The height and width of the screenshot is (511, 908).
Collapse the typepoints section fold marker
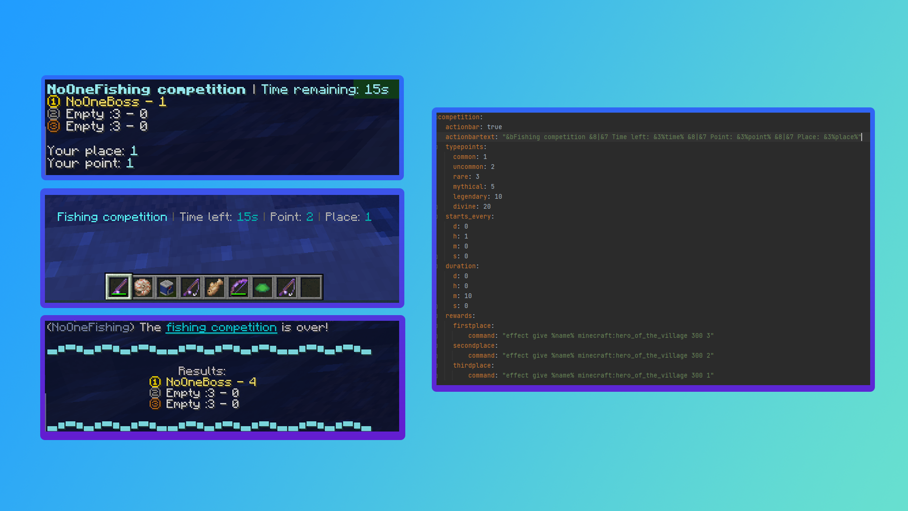(437, 147)
